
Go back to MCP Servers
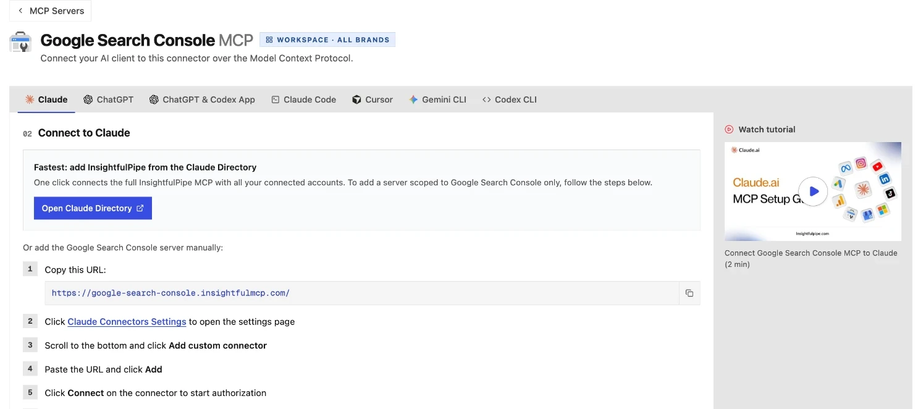pyautogui.click(x=50, y=11)
